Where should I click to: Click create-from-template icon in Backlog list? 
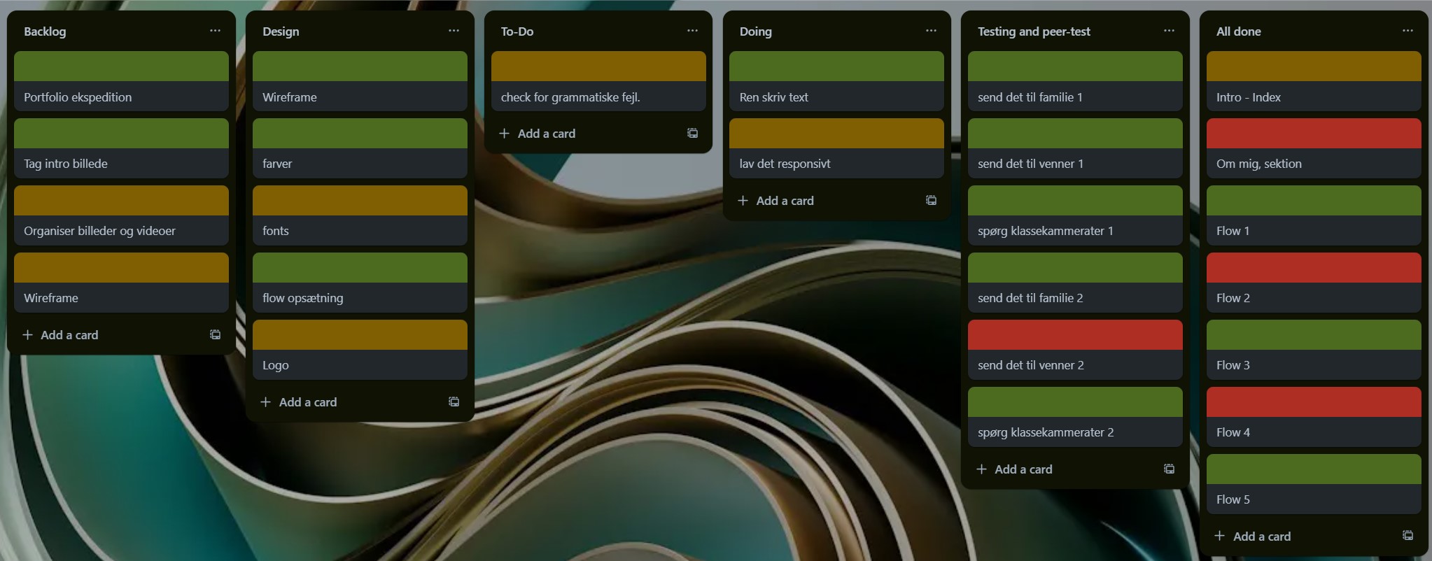(x=216, y=335)
